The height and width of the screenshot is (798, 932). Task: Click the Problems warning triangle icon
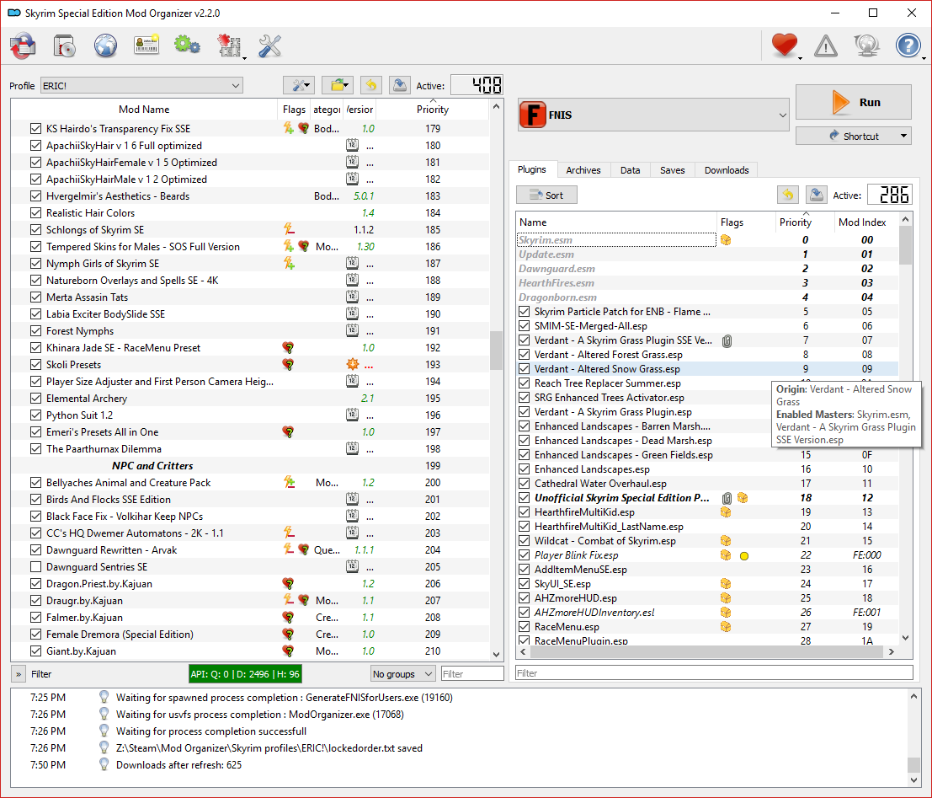(x=826, y=46)
